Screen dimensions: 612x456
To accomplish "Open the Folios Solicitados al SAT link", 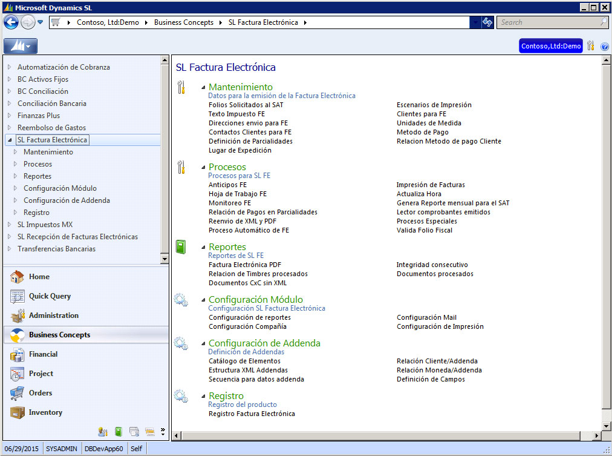I will [246, 105].
